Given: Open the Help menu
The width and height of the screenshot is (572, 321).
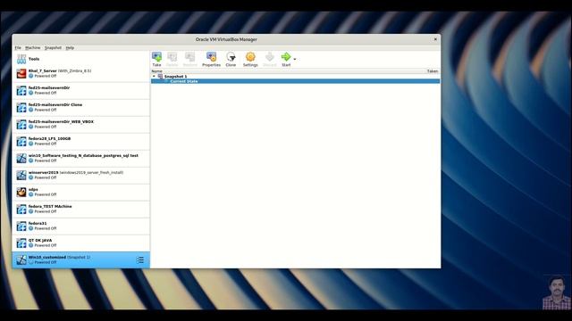Looking at the screenshot, I should [x=70, y=47].
